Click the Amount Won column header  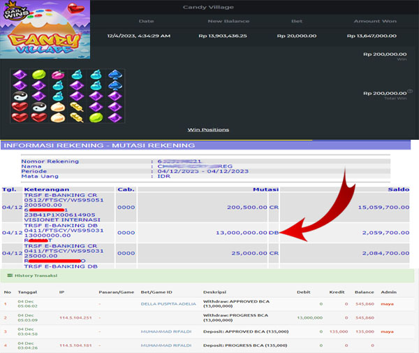pos(375,21)
